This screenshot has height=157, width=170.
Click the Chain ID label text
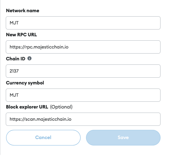tap(16, 59)
